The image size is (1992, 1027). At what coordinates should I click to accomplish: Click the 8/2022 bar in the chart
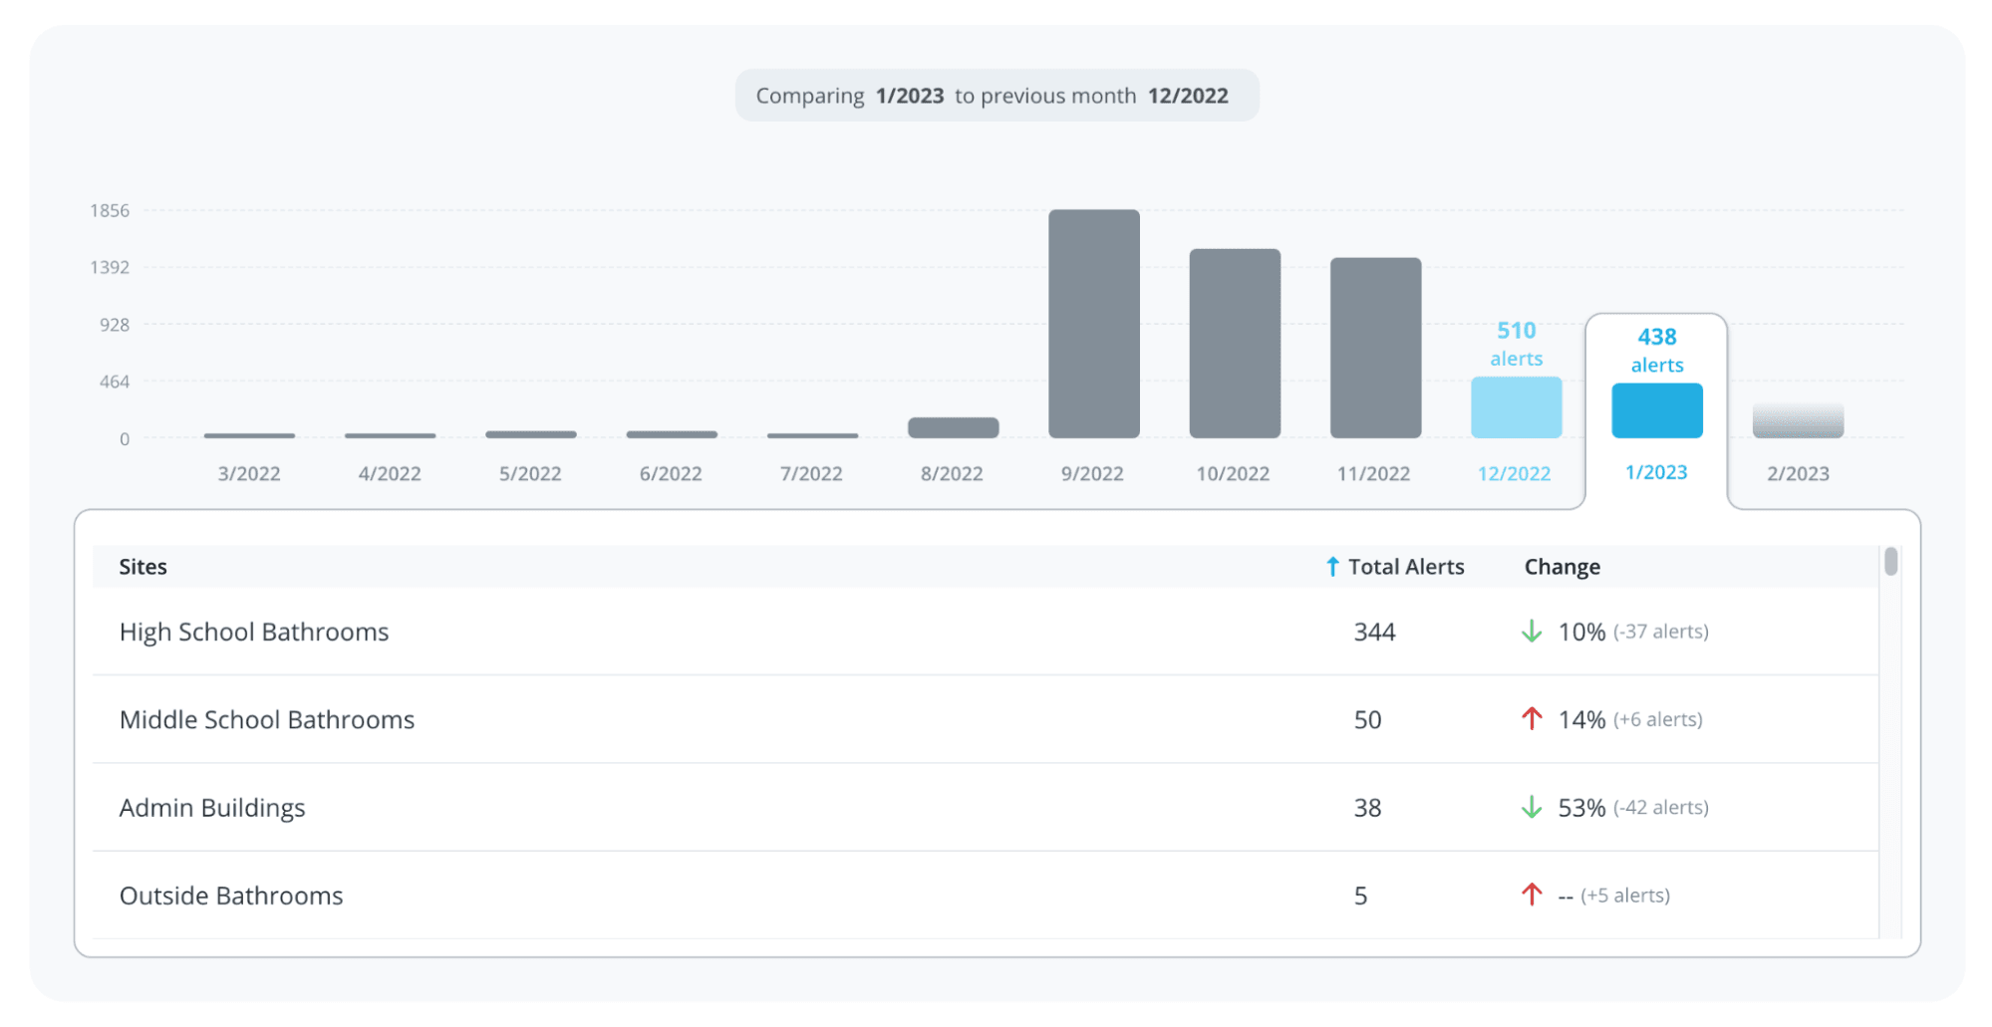(953, 426)
